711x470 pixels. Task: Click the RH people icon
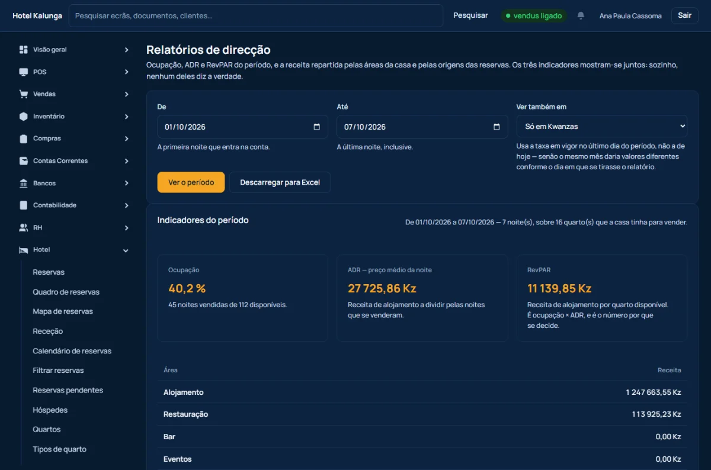(x=24, y=228)
